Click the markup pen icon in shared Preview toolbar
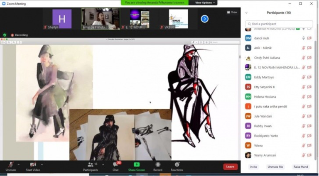The width and height of the screenshot is (319, 176). [x=193, y=42]
